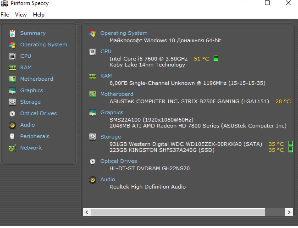
Task: Click the AMD Radeon HD 7800 Series line
Action: (198, 126)
